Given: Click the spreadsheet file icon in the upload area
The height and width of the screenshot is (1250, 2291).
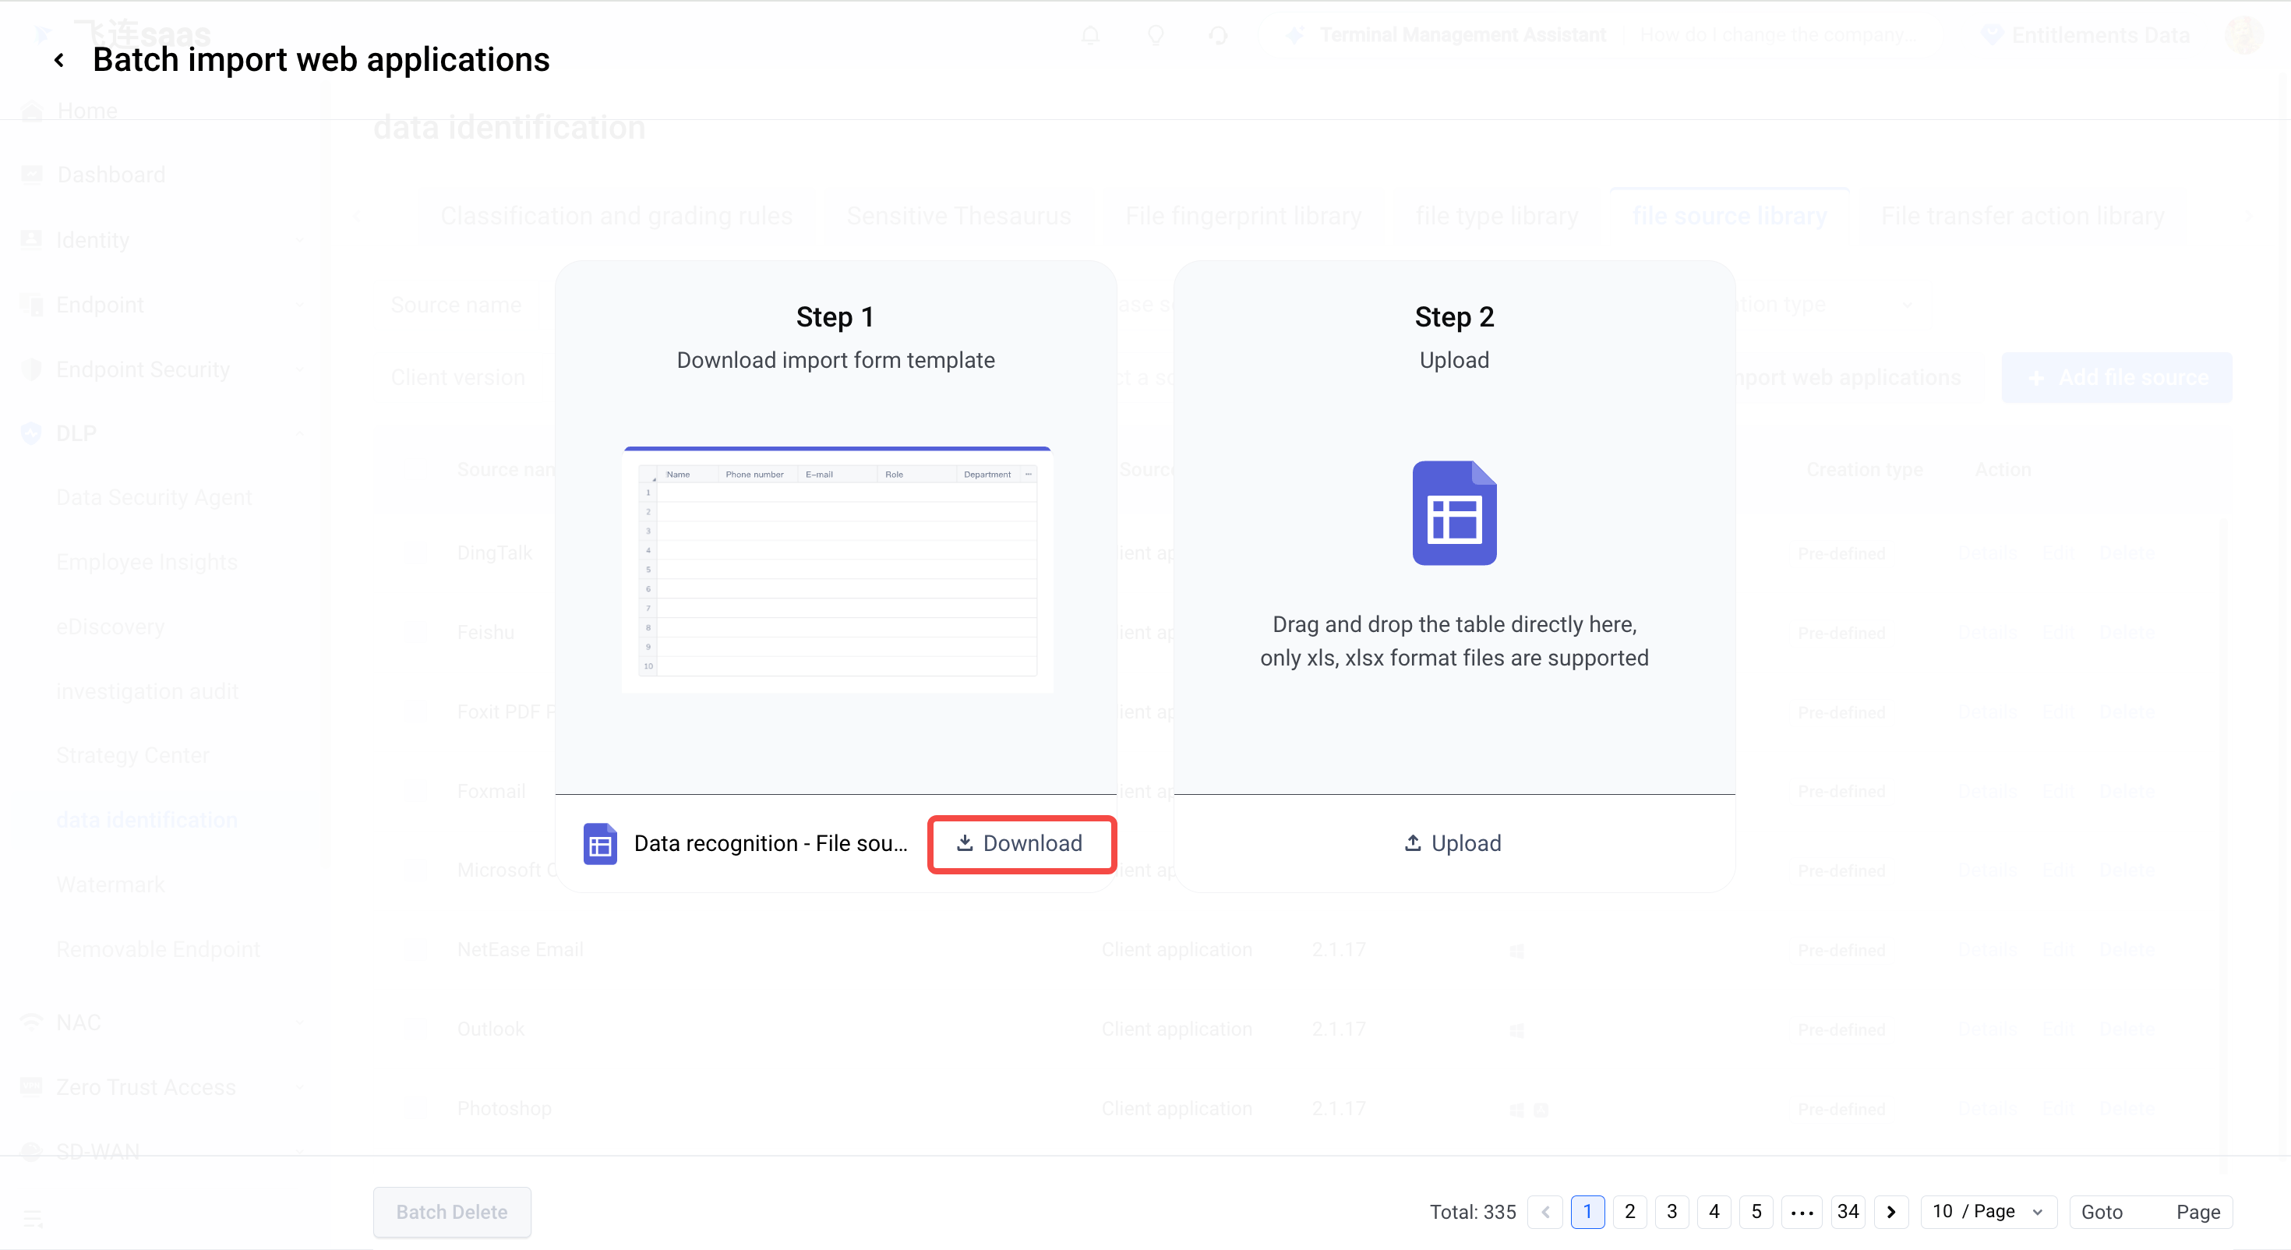Looking at the screenshot, I should click(x=1454, y=513).
